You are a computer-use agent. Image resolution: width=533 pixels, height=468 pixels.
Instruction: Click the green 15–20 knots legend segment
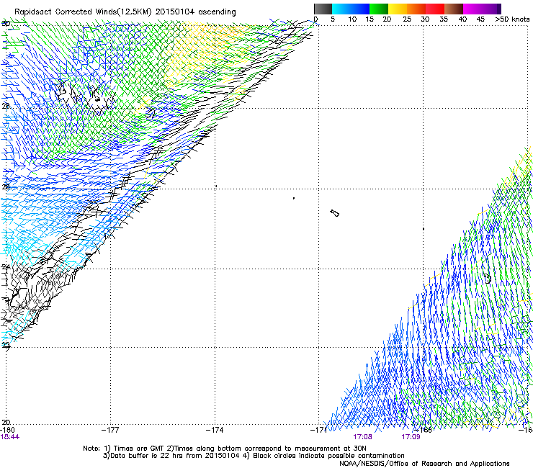coord(379,9)
